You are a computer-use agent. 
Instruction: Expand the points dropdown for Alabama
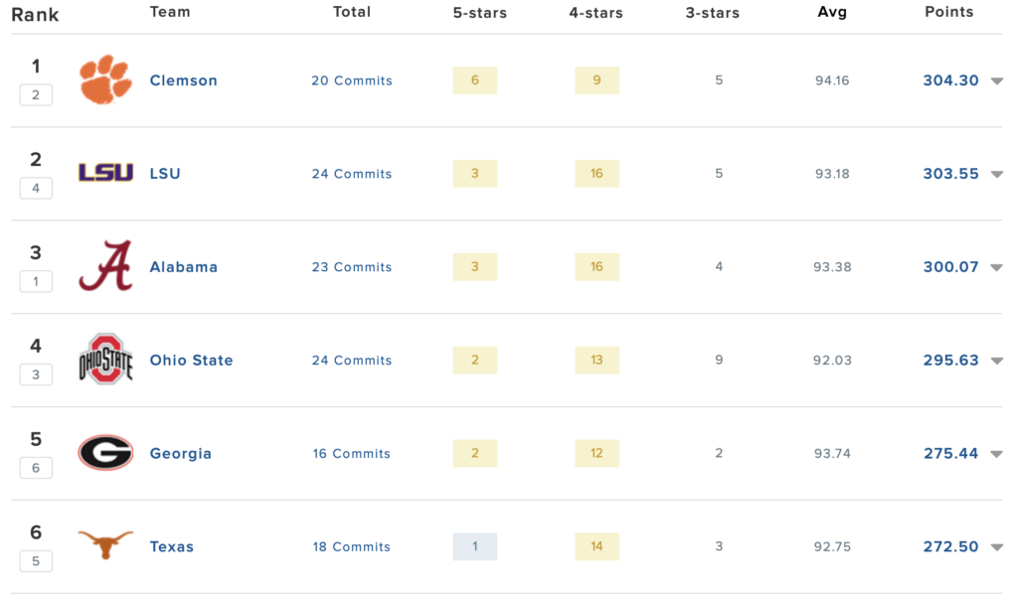tap(996, 267)
